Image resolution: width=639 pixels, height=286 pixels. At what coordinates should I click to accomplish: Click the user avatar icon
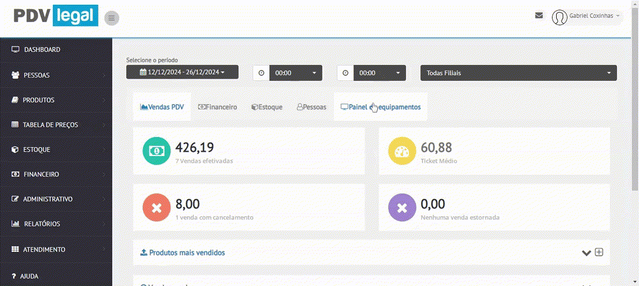point(559,17)
